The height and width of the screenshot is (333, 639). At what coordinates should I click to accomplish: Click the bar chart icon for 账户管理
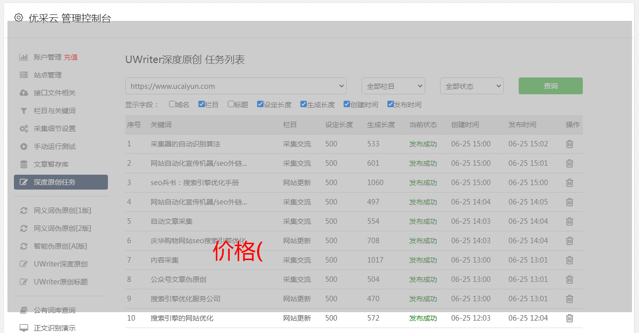[23, 57]
